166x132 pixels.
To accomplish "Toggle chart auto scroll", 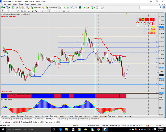I will [x=84, y=7].
